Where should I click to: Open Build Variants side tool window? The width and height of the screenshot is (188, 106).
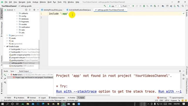click(x=1, y=88)
